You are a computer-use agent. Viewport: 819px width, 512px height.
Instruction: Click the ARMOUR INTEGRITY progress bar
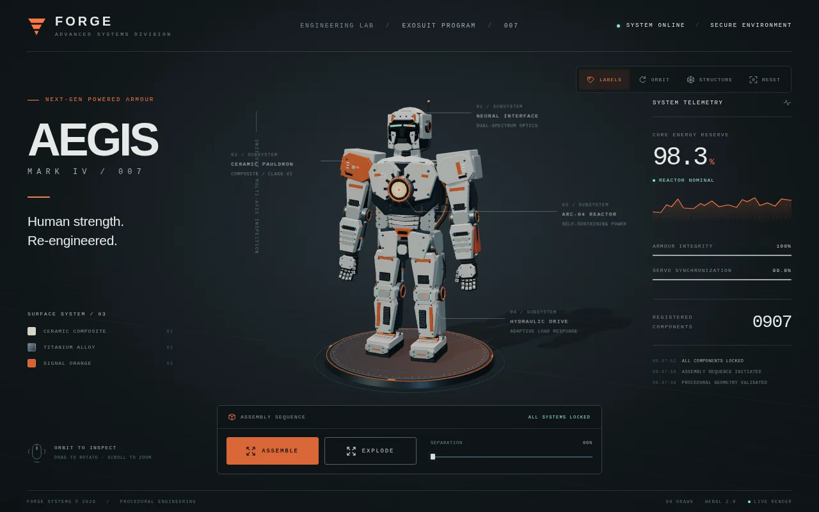coord(722,255)
